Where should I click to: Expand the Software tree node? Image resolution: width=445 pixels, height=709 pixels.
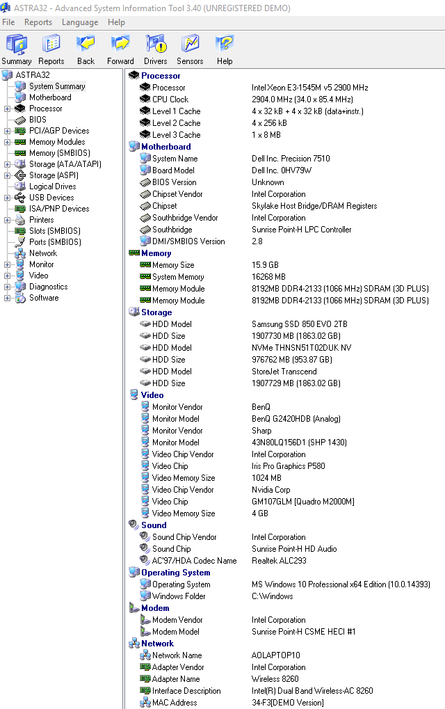(x=7, y=298)
